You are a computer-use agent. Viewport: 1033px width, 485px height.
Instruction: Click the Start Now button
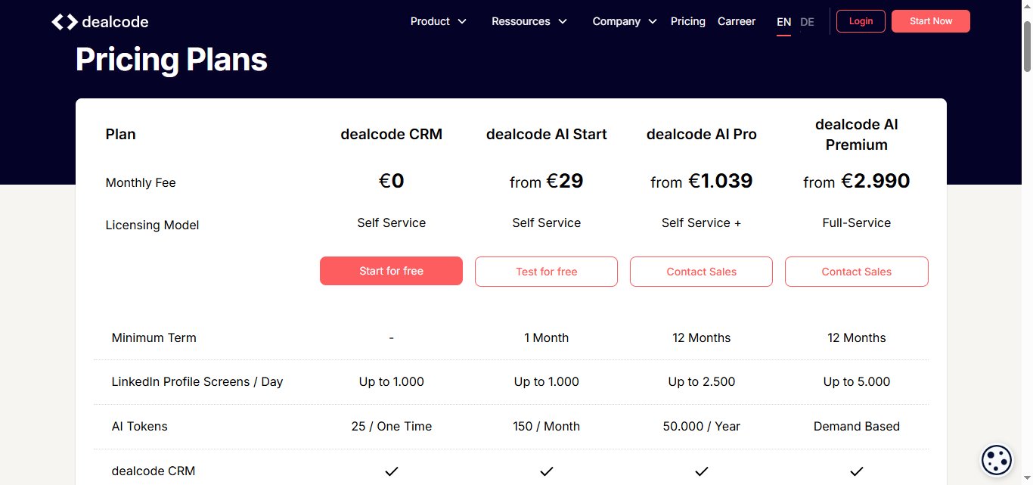point(930,21)
